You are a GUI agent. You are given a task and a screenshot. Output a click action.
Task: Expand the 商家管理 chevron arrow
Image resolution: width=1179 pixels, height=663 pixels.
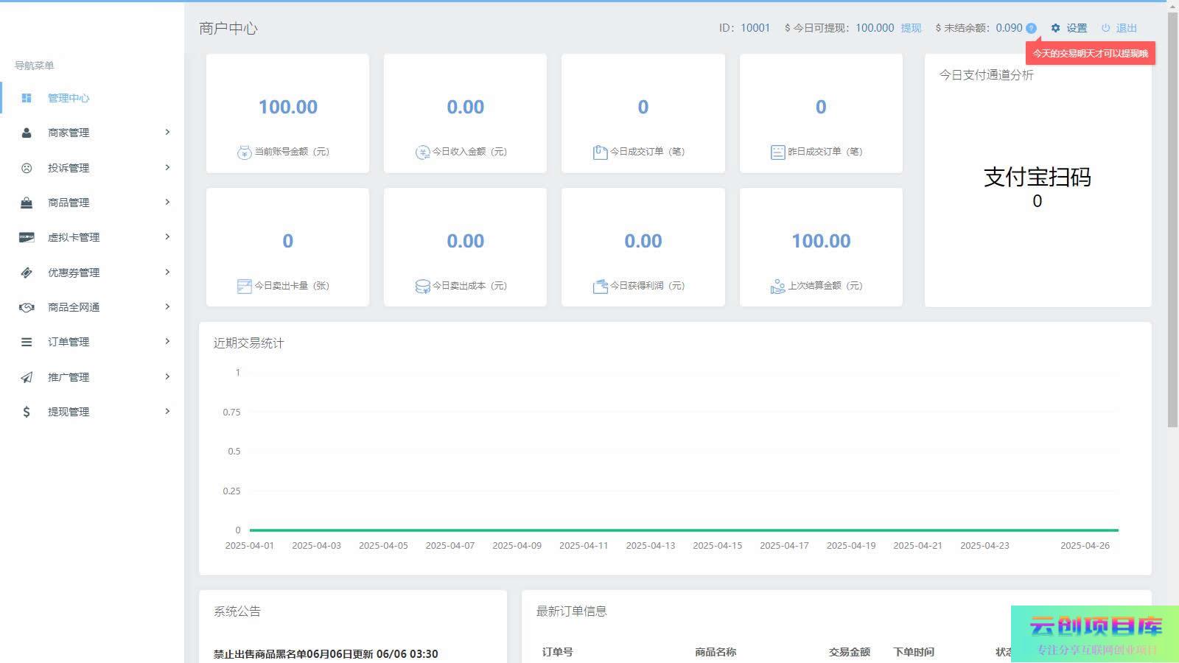tap(167, 132)
